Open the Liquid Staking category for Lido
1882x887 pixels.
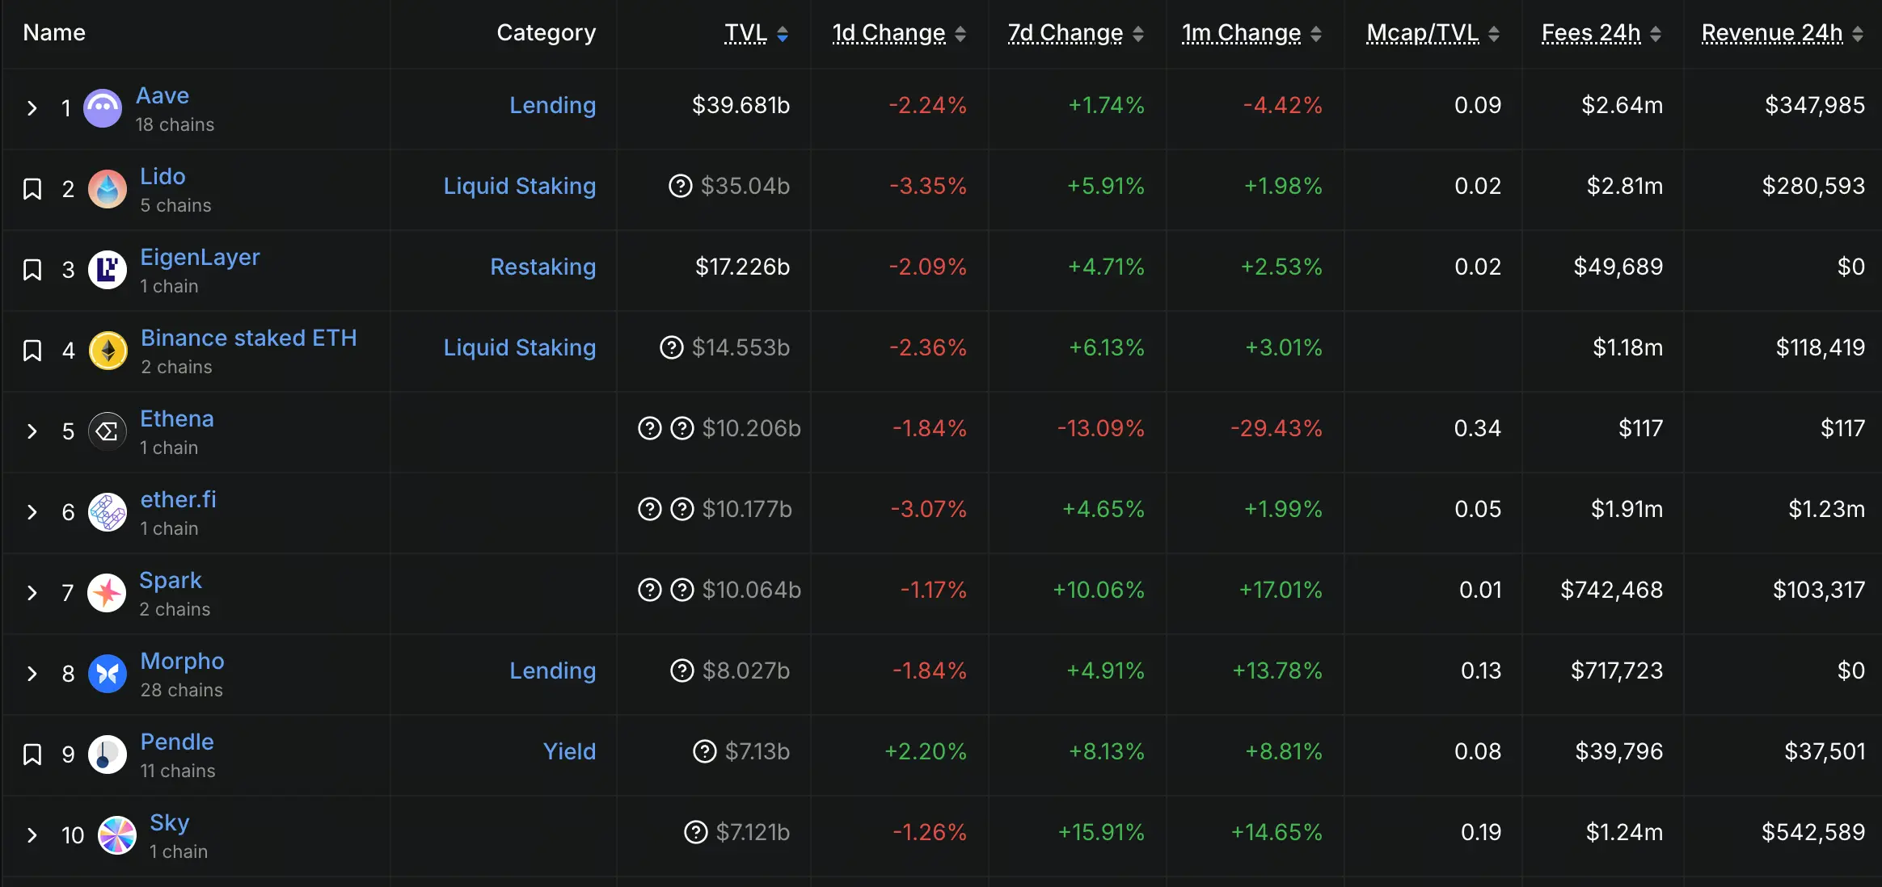pyautogui.click(x=520, y=186)
